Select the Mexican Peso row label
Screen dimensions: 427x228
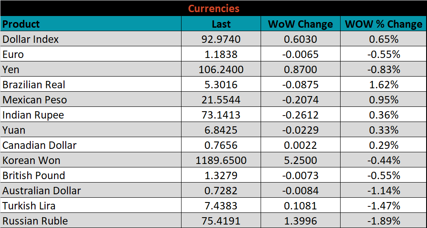click(x=35, y=100)
